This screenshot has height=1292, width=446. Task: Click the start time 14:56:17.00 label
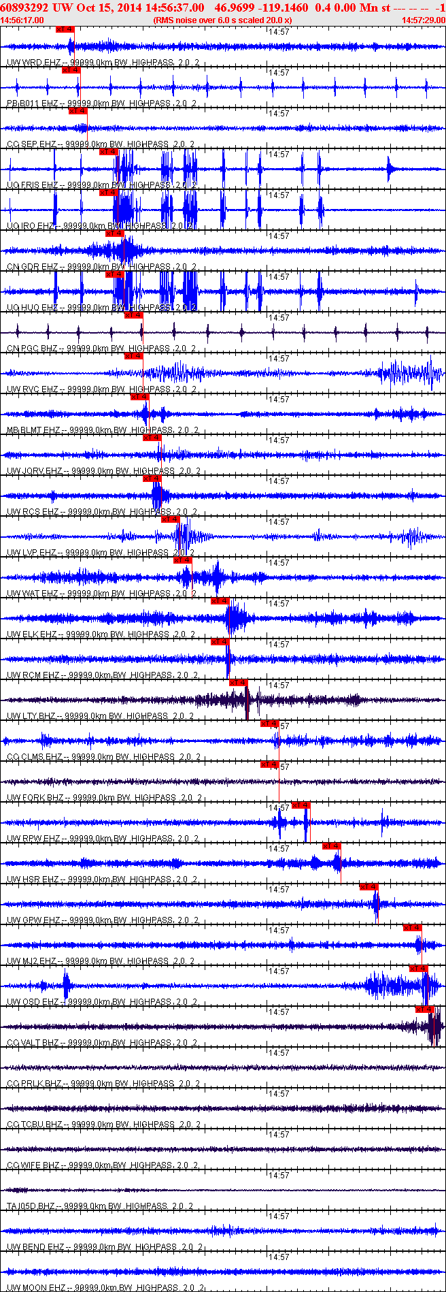22,20
